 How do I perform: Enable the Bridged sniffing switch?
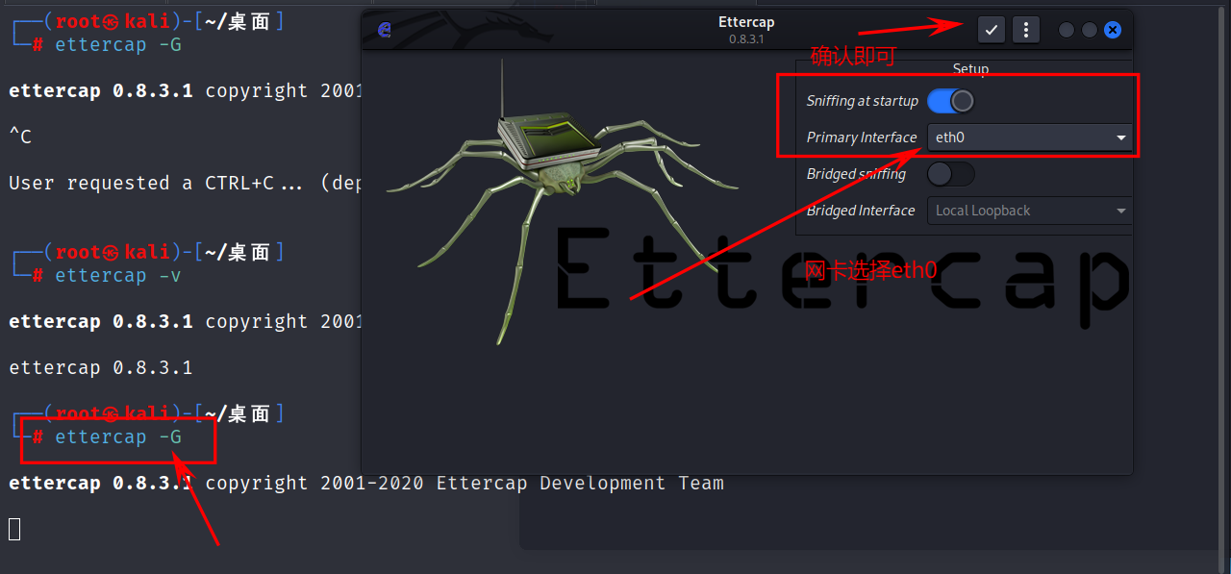tap(950, 174)
